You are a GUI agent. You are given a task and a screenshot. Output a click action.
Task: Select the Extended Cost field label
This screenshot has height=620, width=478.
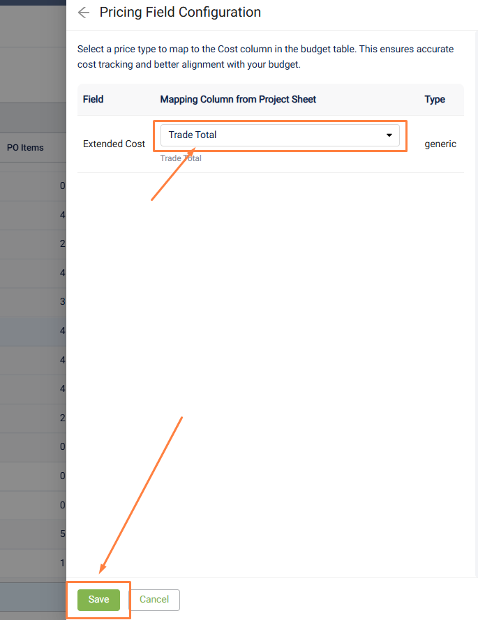click(114, 144)
